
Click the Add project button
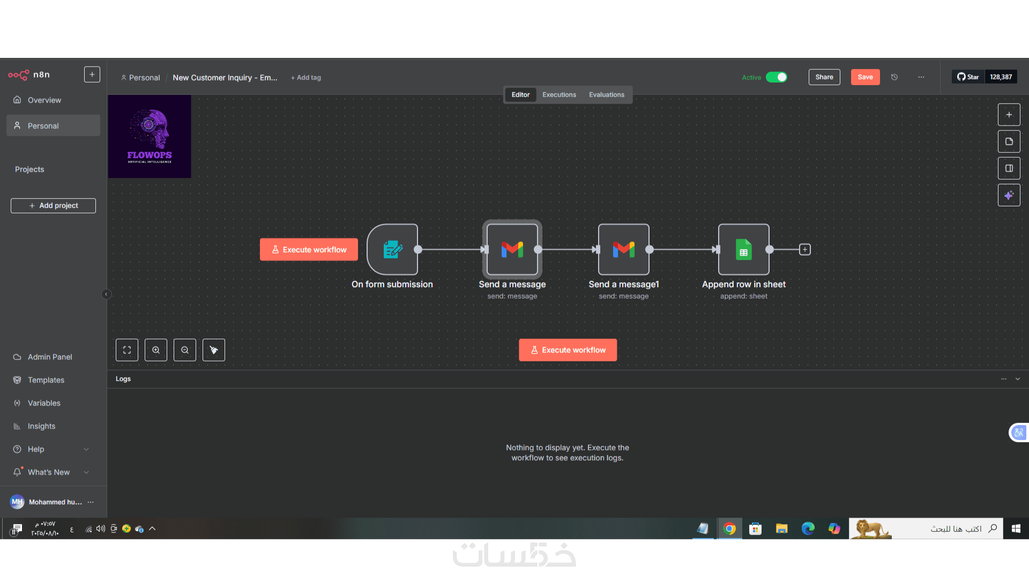53,206
